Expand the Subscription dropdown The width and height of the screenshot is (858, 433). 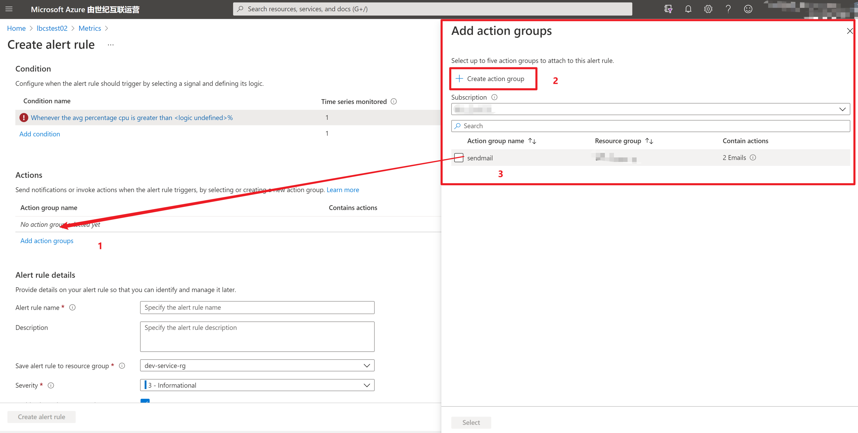[x=842, y=109]
